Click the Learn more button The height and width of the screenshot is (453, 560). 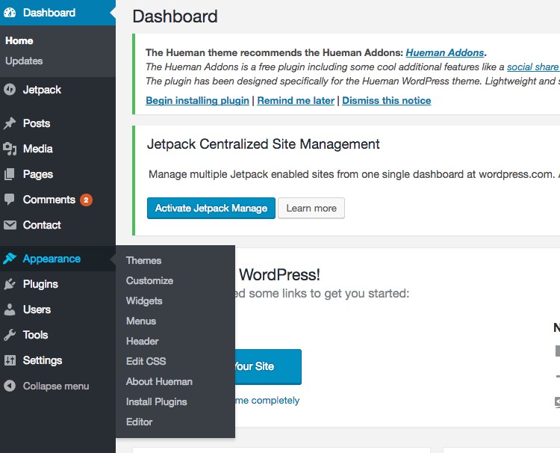coord(311,209)
